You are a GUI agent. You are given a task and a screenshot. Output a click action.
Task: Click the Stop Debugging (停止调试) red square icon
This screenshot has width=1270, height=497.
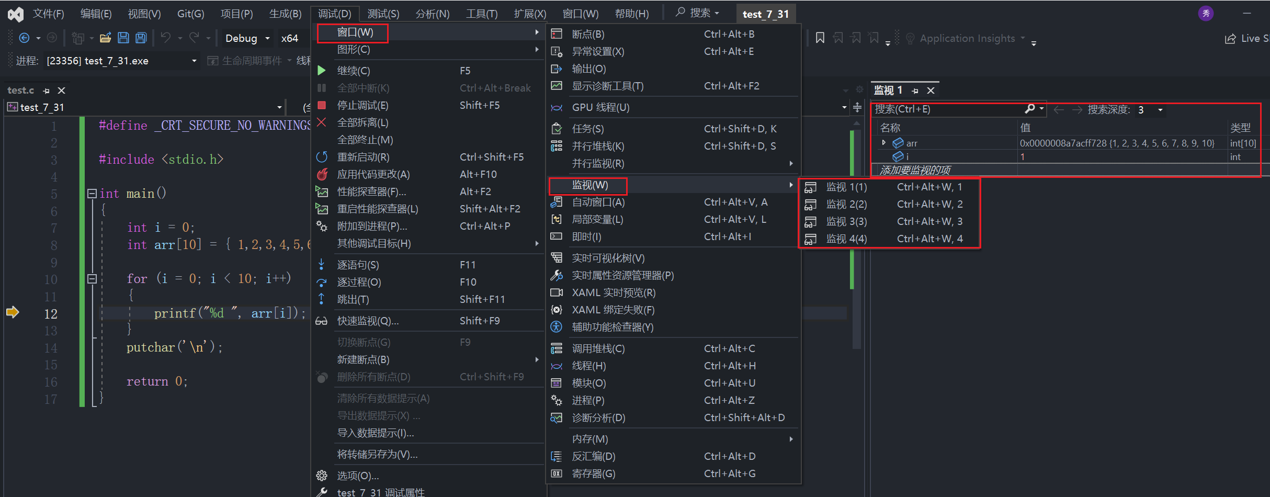point(322,105)
